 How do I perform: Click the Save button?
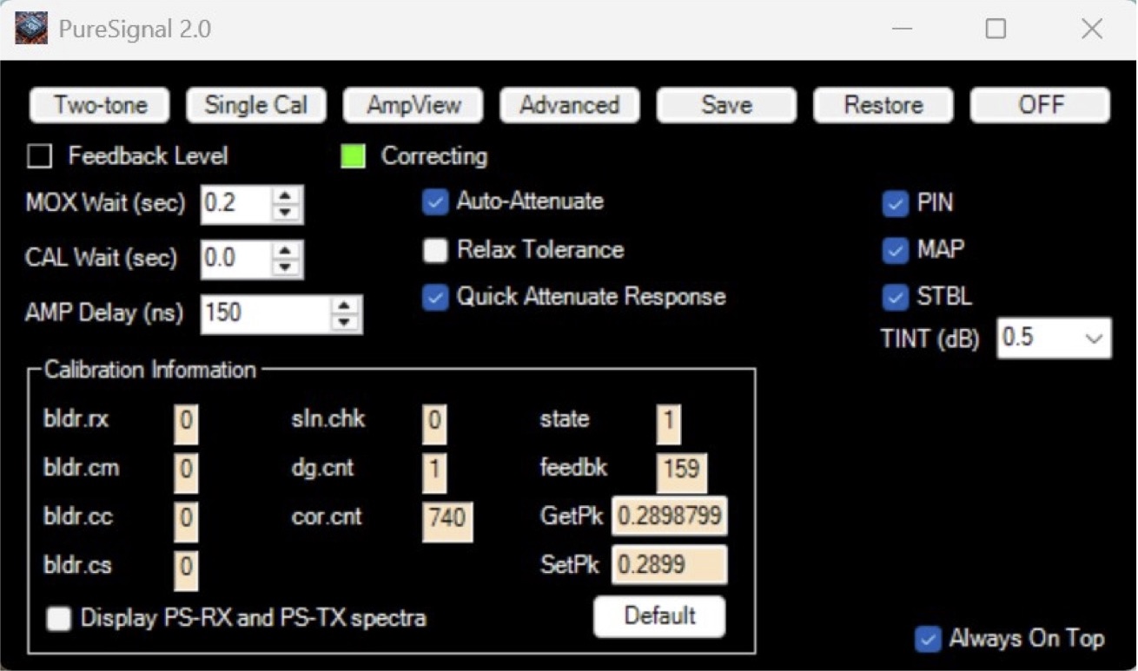point(726,105)
